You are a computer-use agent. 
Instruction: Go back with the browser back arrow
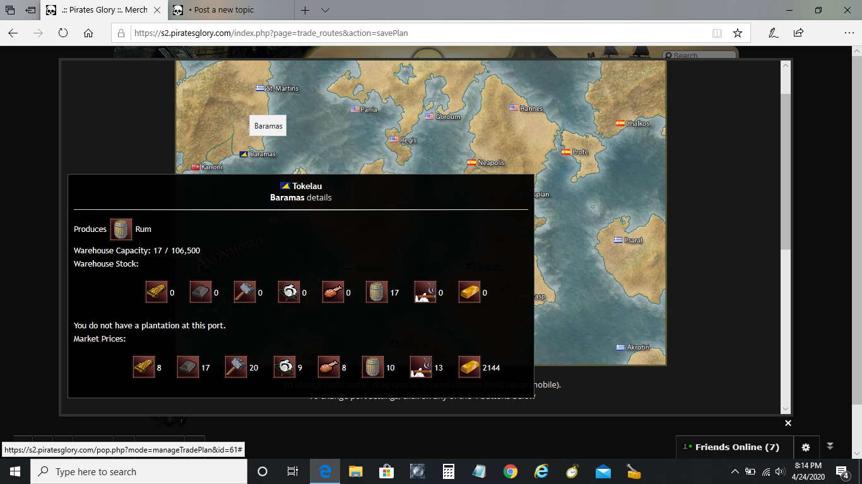[x=13, y=33]
